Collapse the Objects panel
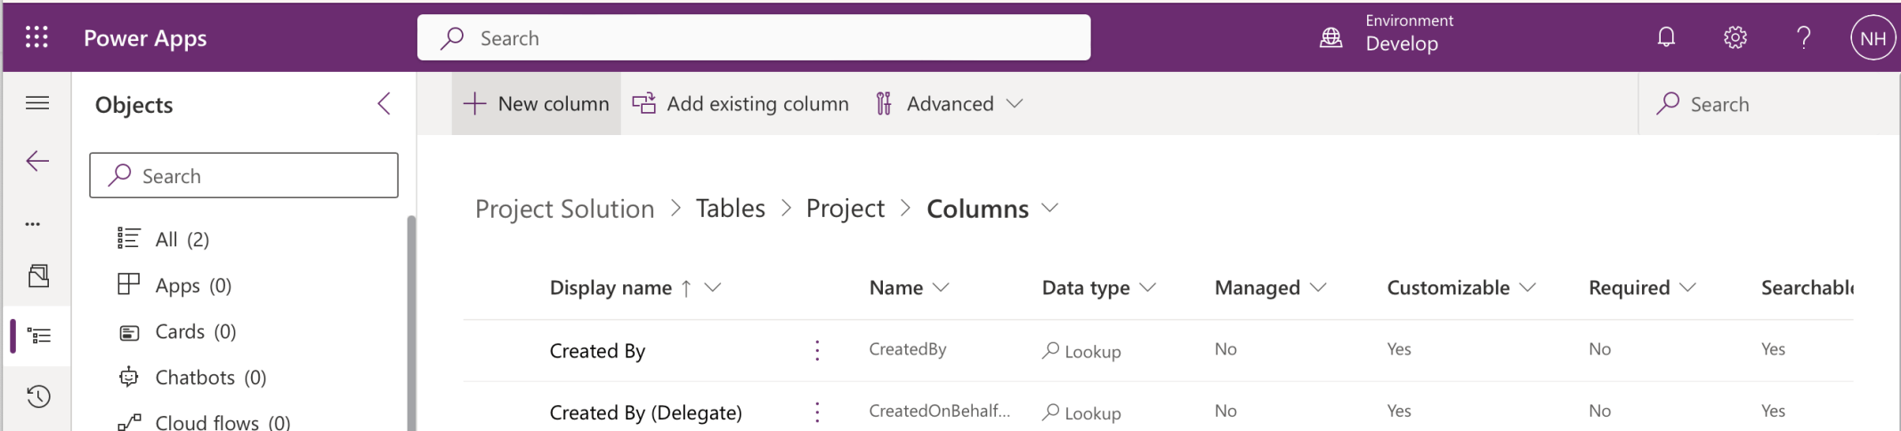1901x431 pixels. (384, 104)
